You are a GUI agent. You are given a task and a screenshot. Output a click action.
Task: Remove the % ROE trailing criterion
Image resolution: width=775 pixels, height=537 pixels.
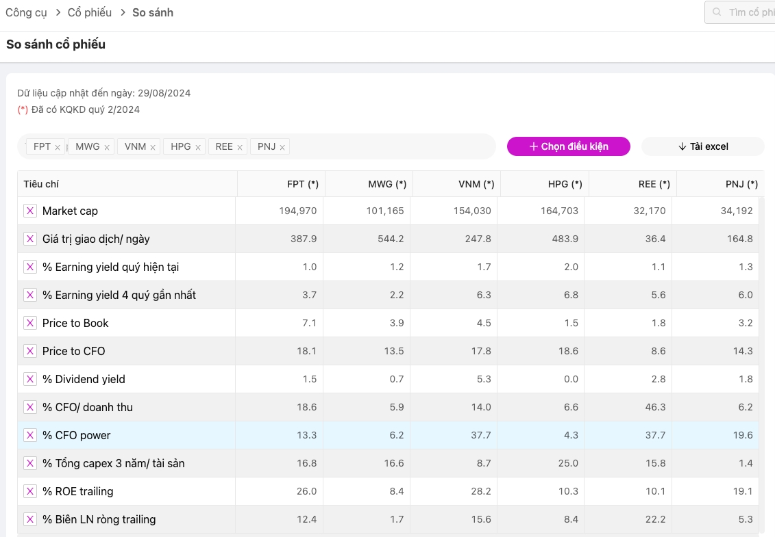click(30, 491)
